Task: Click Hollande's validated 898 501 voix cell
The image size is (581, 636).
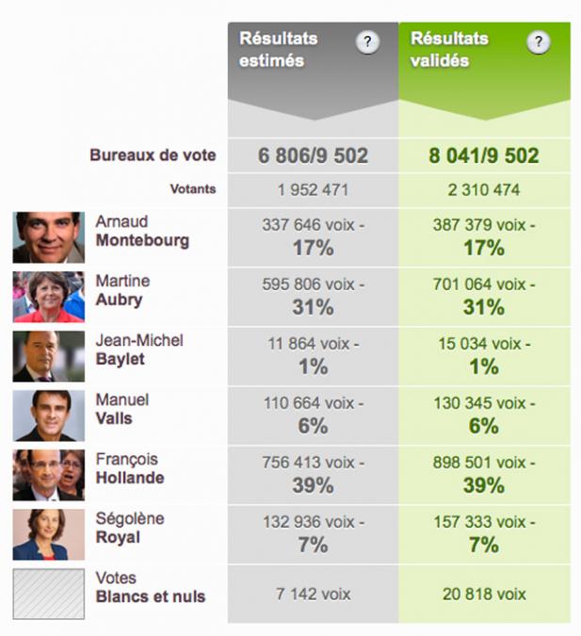Action: pyautogui.click(x=485, y=475)
